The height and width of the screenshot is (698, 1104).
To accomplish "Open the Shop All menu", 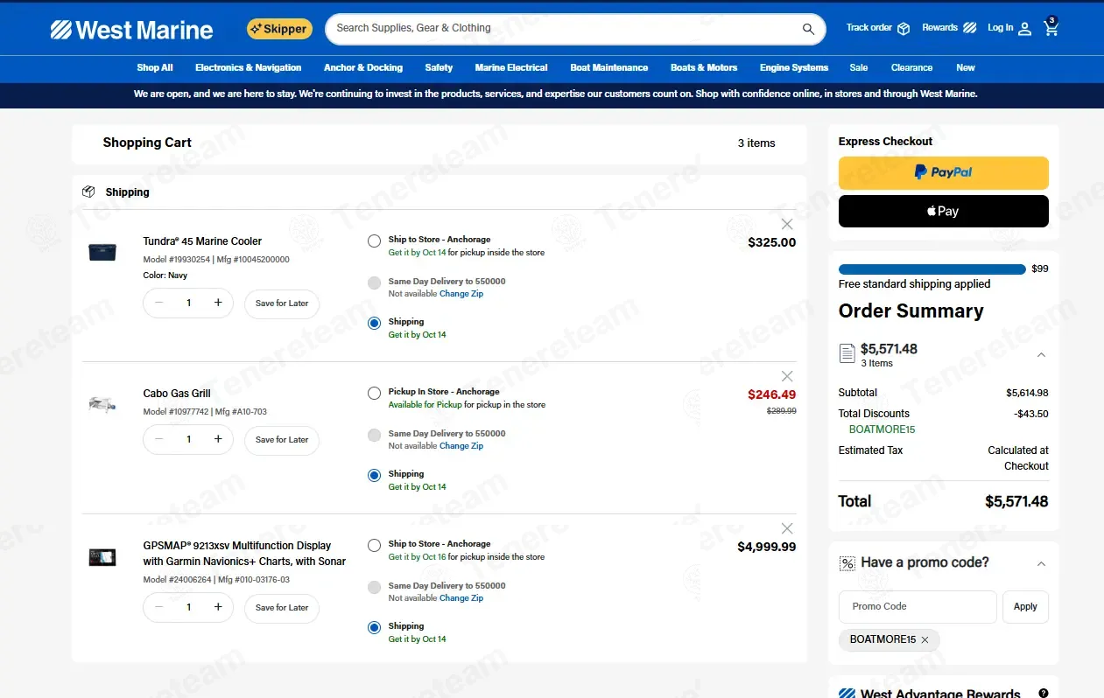I will (155, 67).
